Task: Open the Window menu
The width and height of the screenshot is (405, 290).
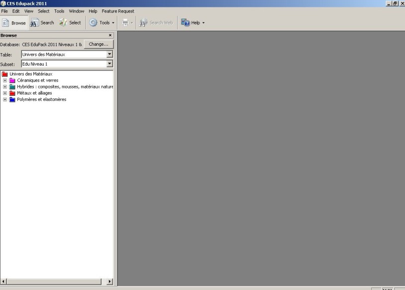Action: coord(77,11)
